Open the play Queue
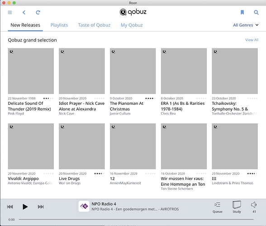 pyautogui.click(x=218, y=207)
